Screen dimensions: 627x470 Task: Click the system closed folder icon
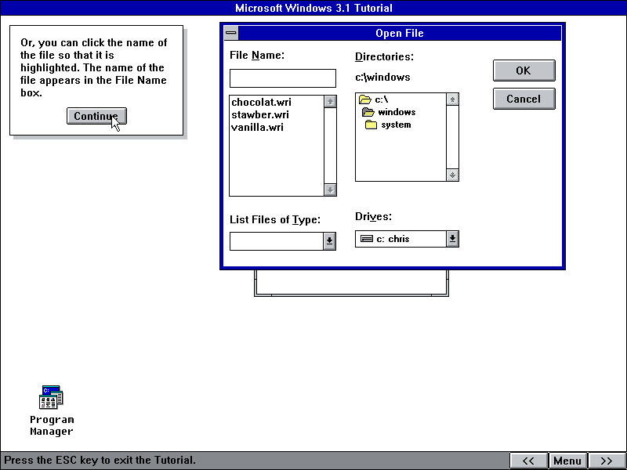(371, 125)
